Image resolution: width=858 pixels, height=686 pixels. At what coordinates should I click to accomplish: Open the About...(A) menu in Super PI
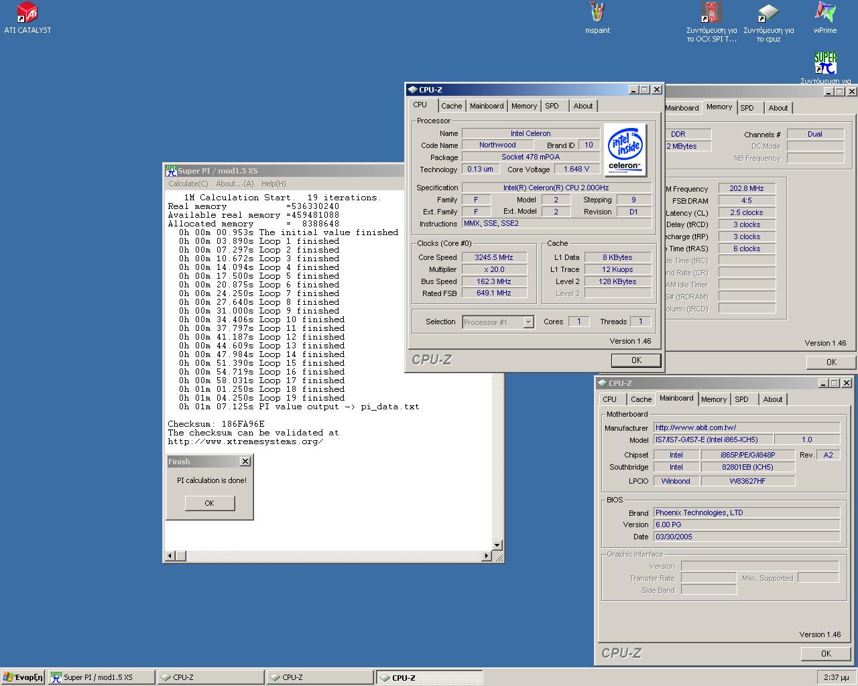coord(235,184)
